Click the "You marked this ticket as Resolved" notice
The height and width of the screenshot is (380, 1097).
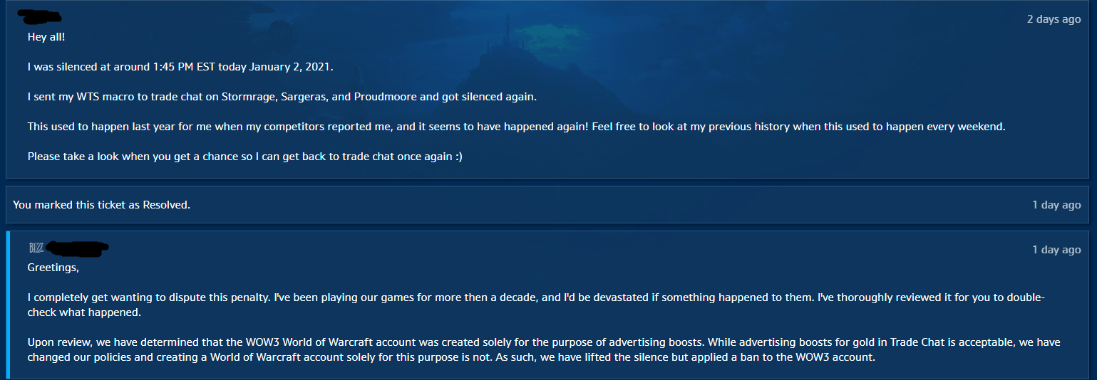click(101, 205)
